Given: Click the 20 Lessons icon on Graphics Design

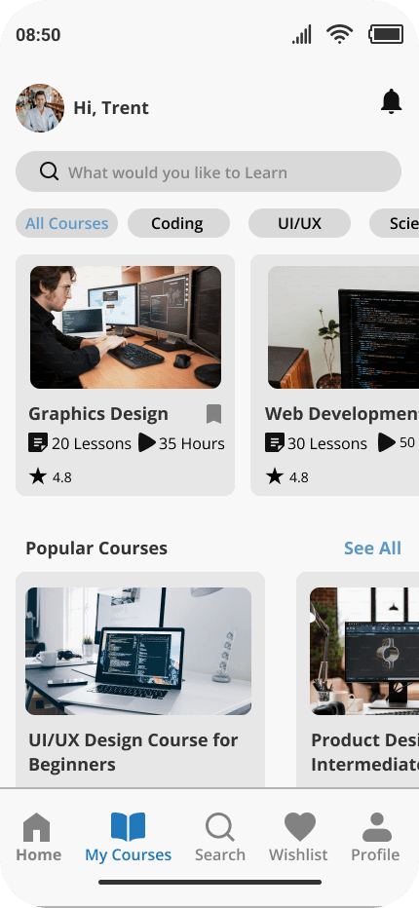Looking at the screenshot, I should (x=38, y=443).
